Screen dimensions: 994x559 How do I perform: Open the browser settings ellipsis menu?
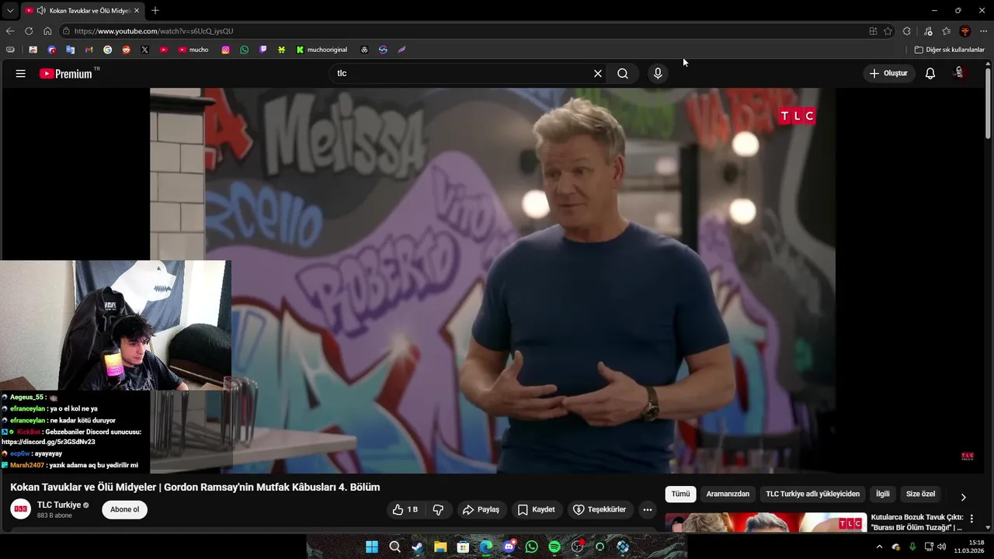point(983,31)
